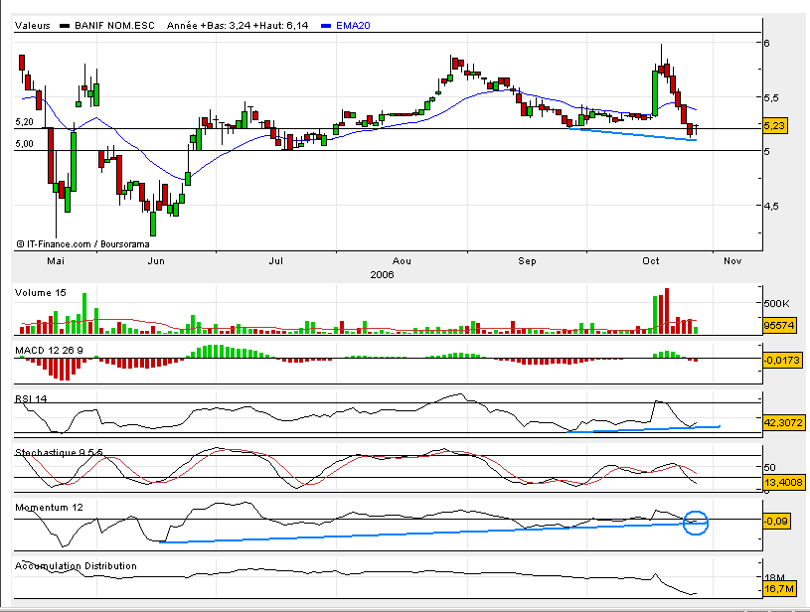Click the -0,09 momentum value tag
This screenshot has width=810, height=612.
click(776, 522)
